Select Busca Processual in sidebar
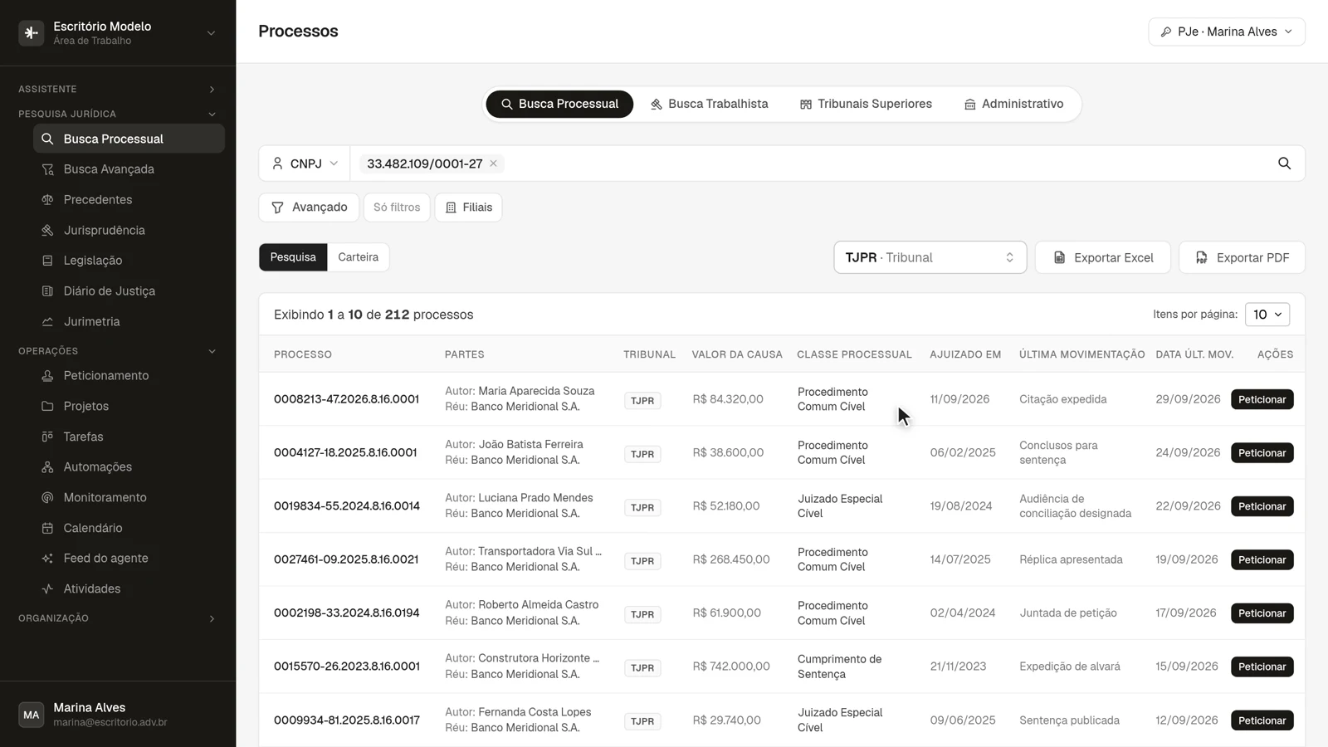 coord(129,139)
